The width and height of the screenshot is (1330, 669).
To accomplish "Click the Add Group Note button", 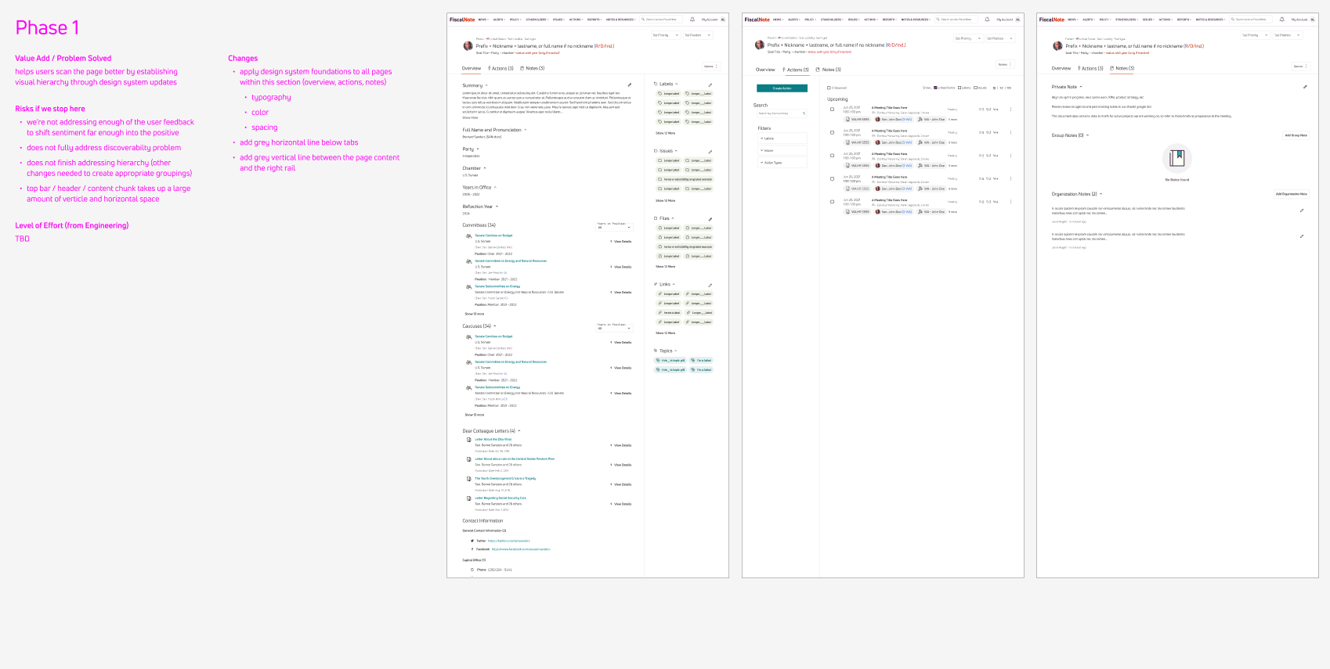I will click(x=1296, y=135).
